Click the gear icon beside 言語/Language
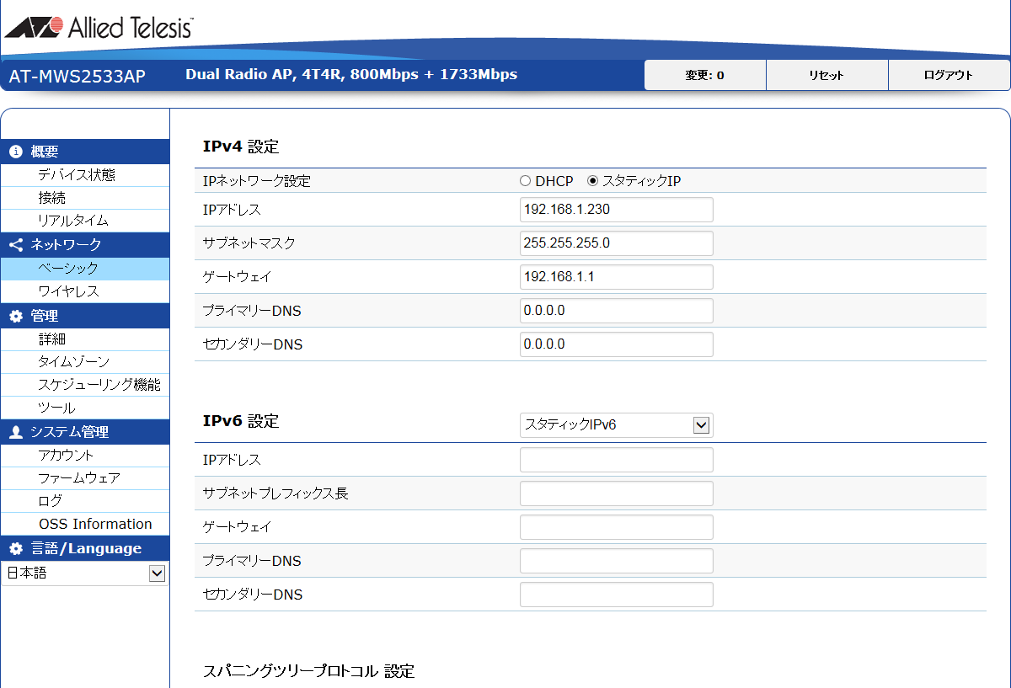1011x688 pixels. (15, 549)
